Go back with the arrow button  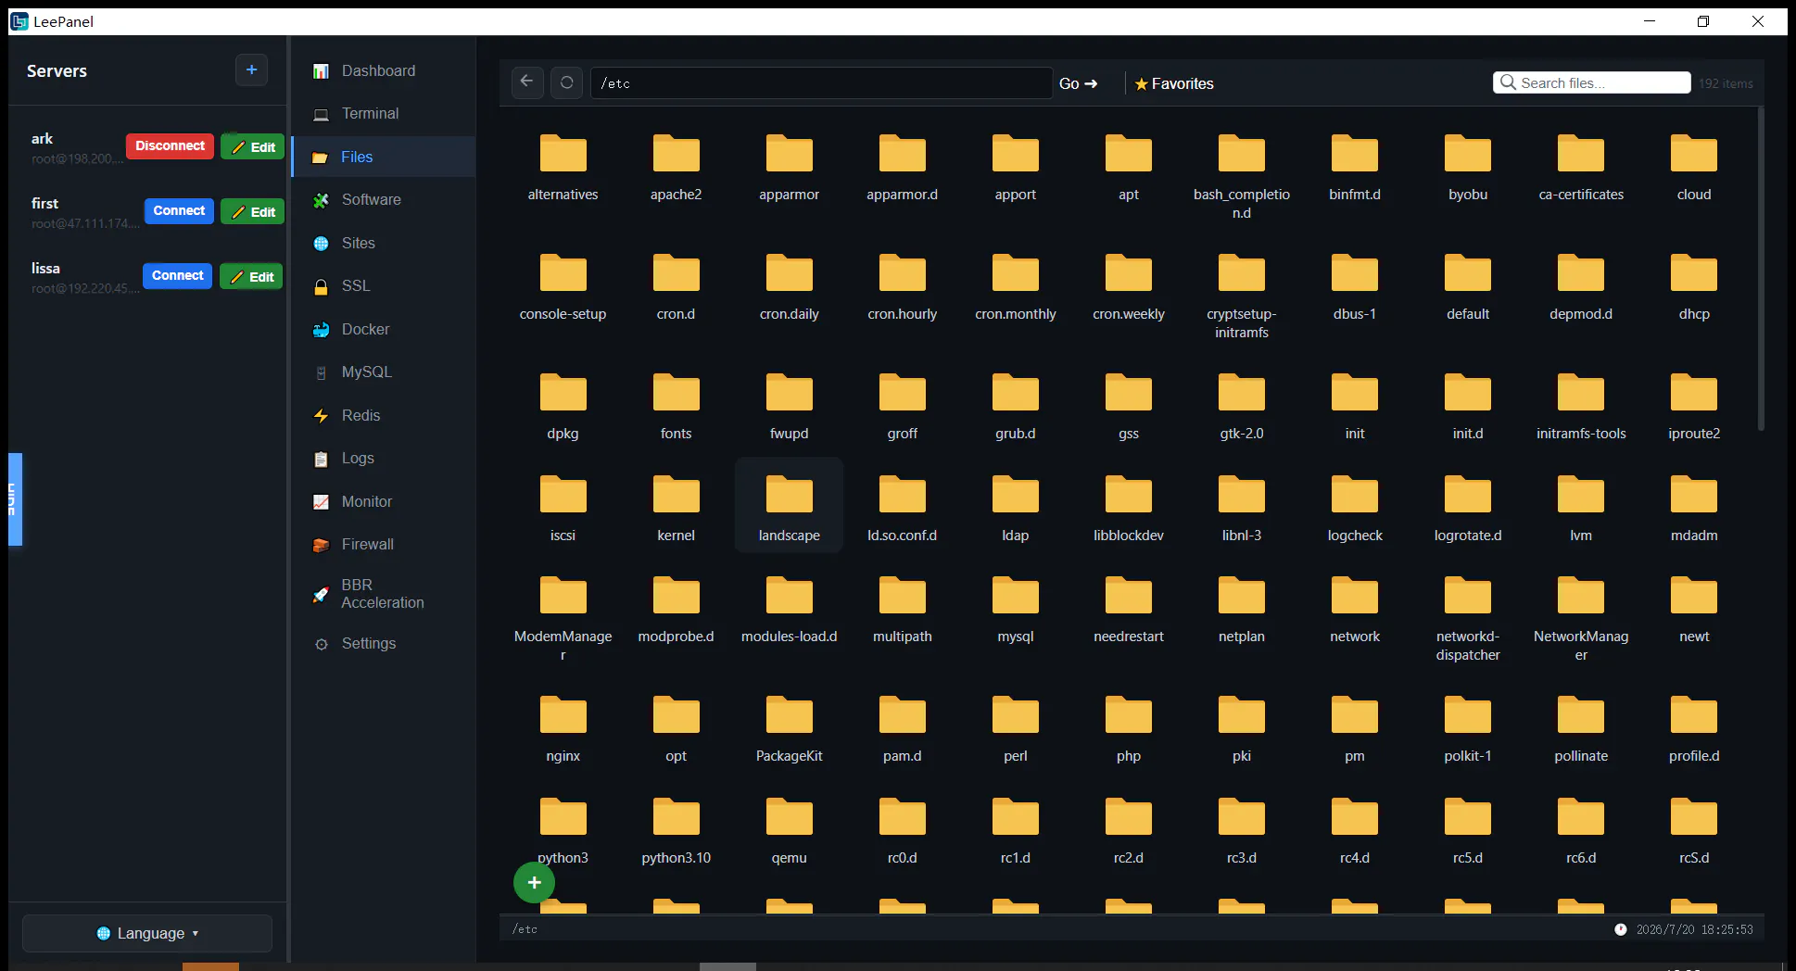(527, 82)
